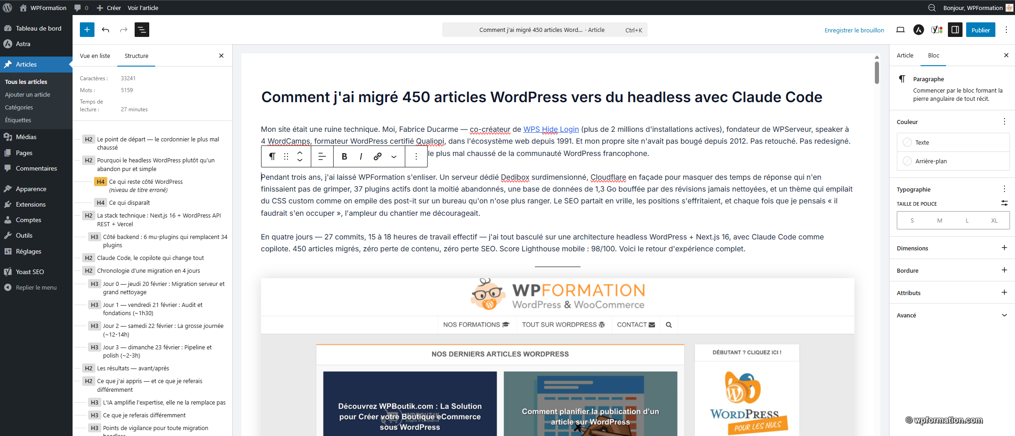The image size is (1015, 436).
Task: Select the Bloc settings tab
Action: 934,55
